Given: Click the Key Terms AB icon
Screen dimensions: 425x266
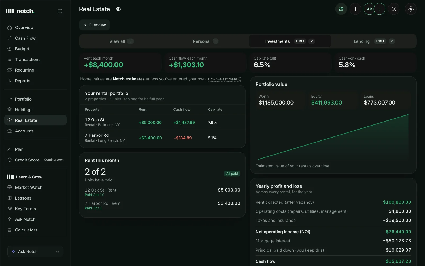Looking at the screenshot, I should tap(10, 209).
